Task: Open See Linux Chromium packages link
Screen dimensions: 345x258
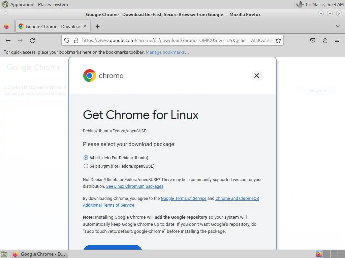Action: 135,186
